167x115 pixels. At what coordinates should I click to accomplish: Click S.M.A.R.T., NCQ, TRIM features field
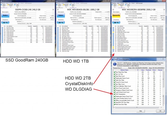click(x=38, y=23)
